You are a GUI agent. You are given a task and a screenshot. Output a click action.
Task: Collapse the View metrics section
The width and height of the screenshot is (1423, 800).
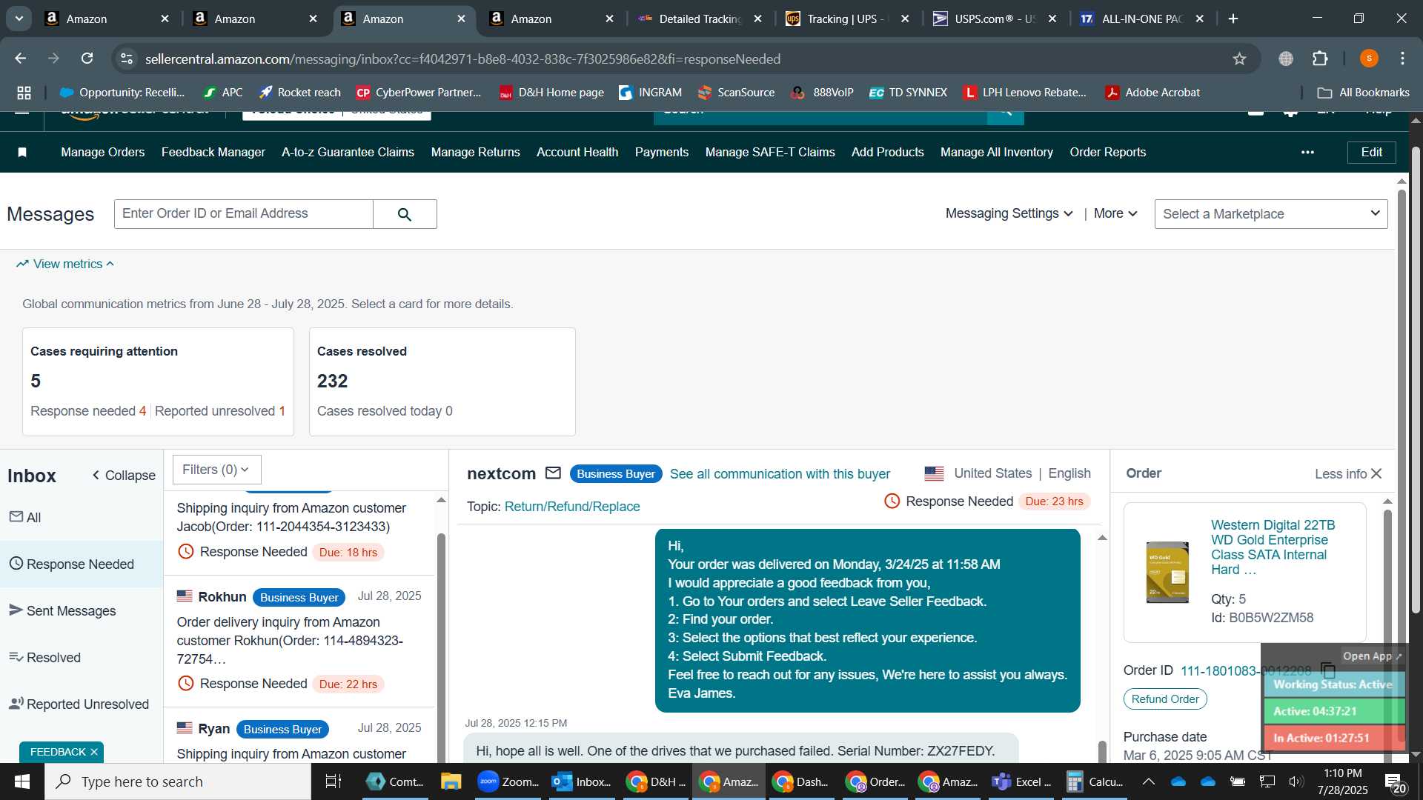(66, 264)
